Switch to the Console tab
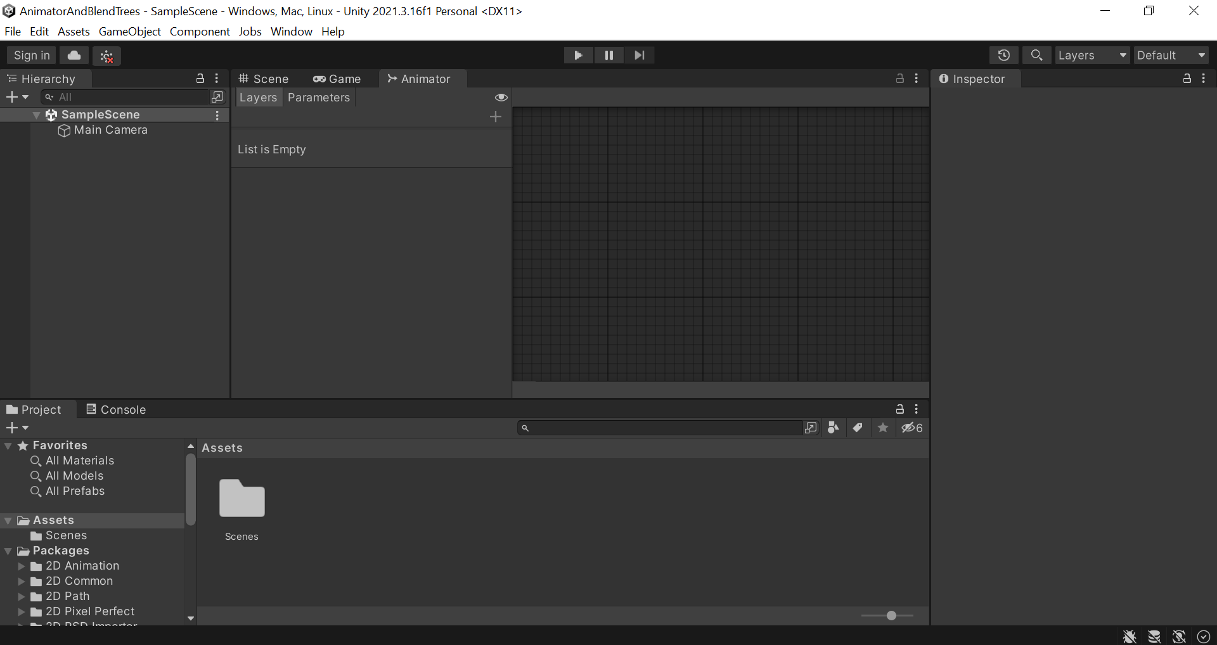The image size is (1217, 645). coord(117,409)
